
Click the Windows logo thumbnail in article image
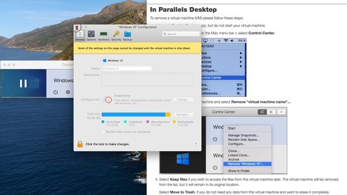coord(183,159)
